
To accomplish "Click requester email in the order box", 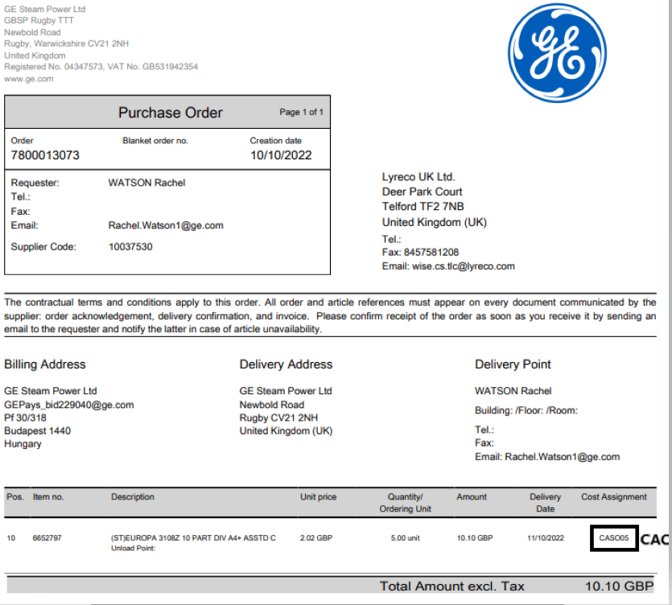I will pyautogui.click(x=165, y=226).
